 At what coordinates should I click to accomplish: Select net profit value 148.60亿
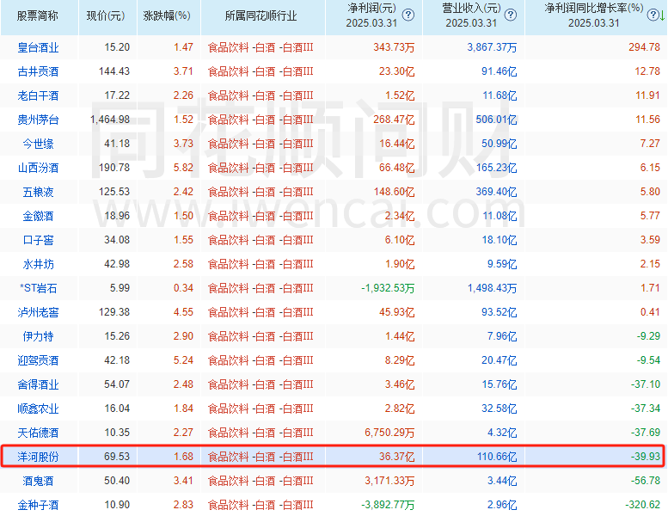pos(394,192)
